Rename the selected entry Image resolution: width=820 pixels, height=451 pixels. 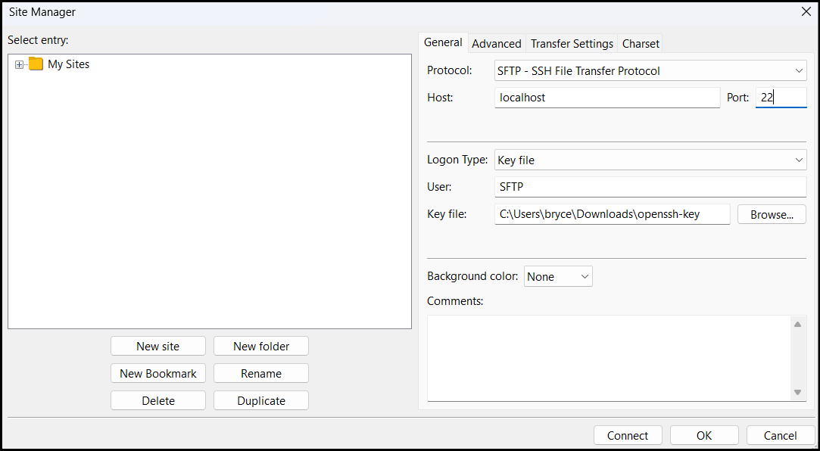coord(260,372)
